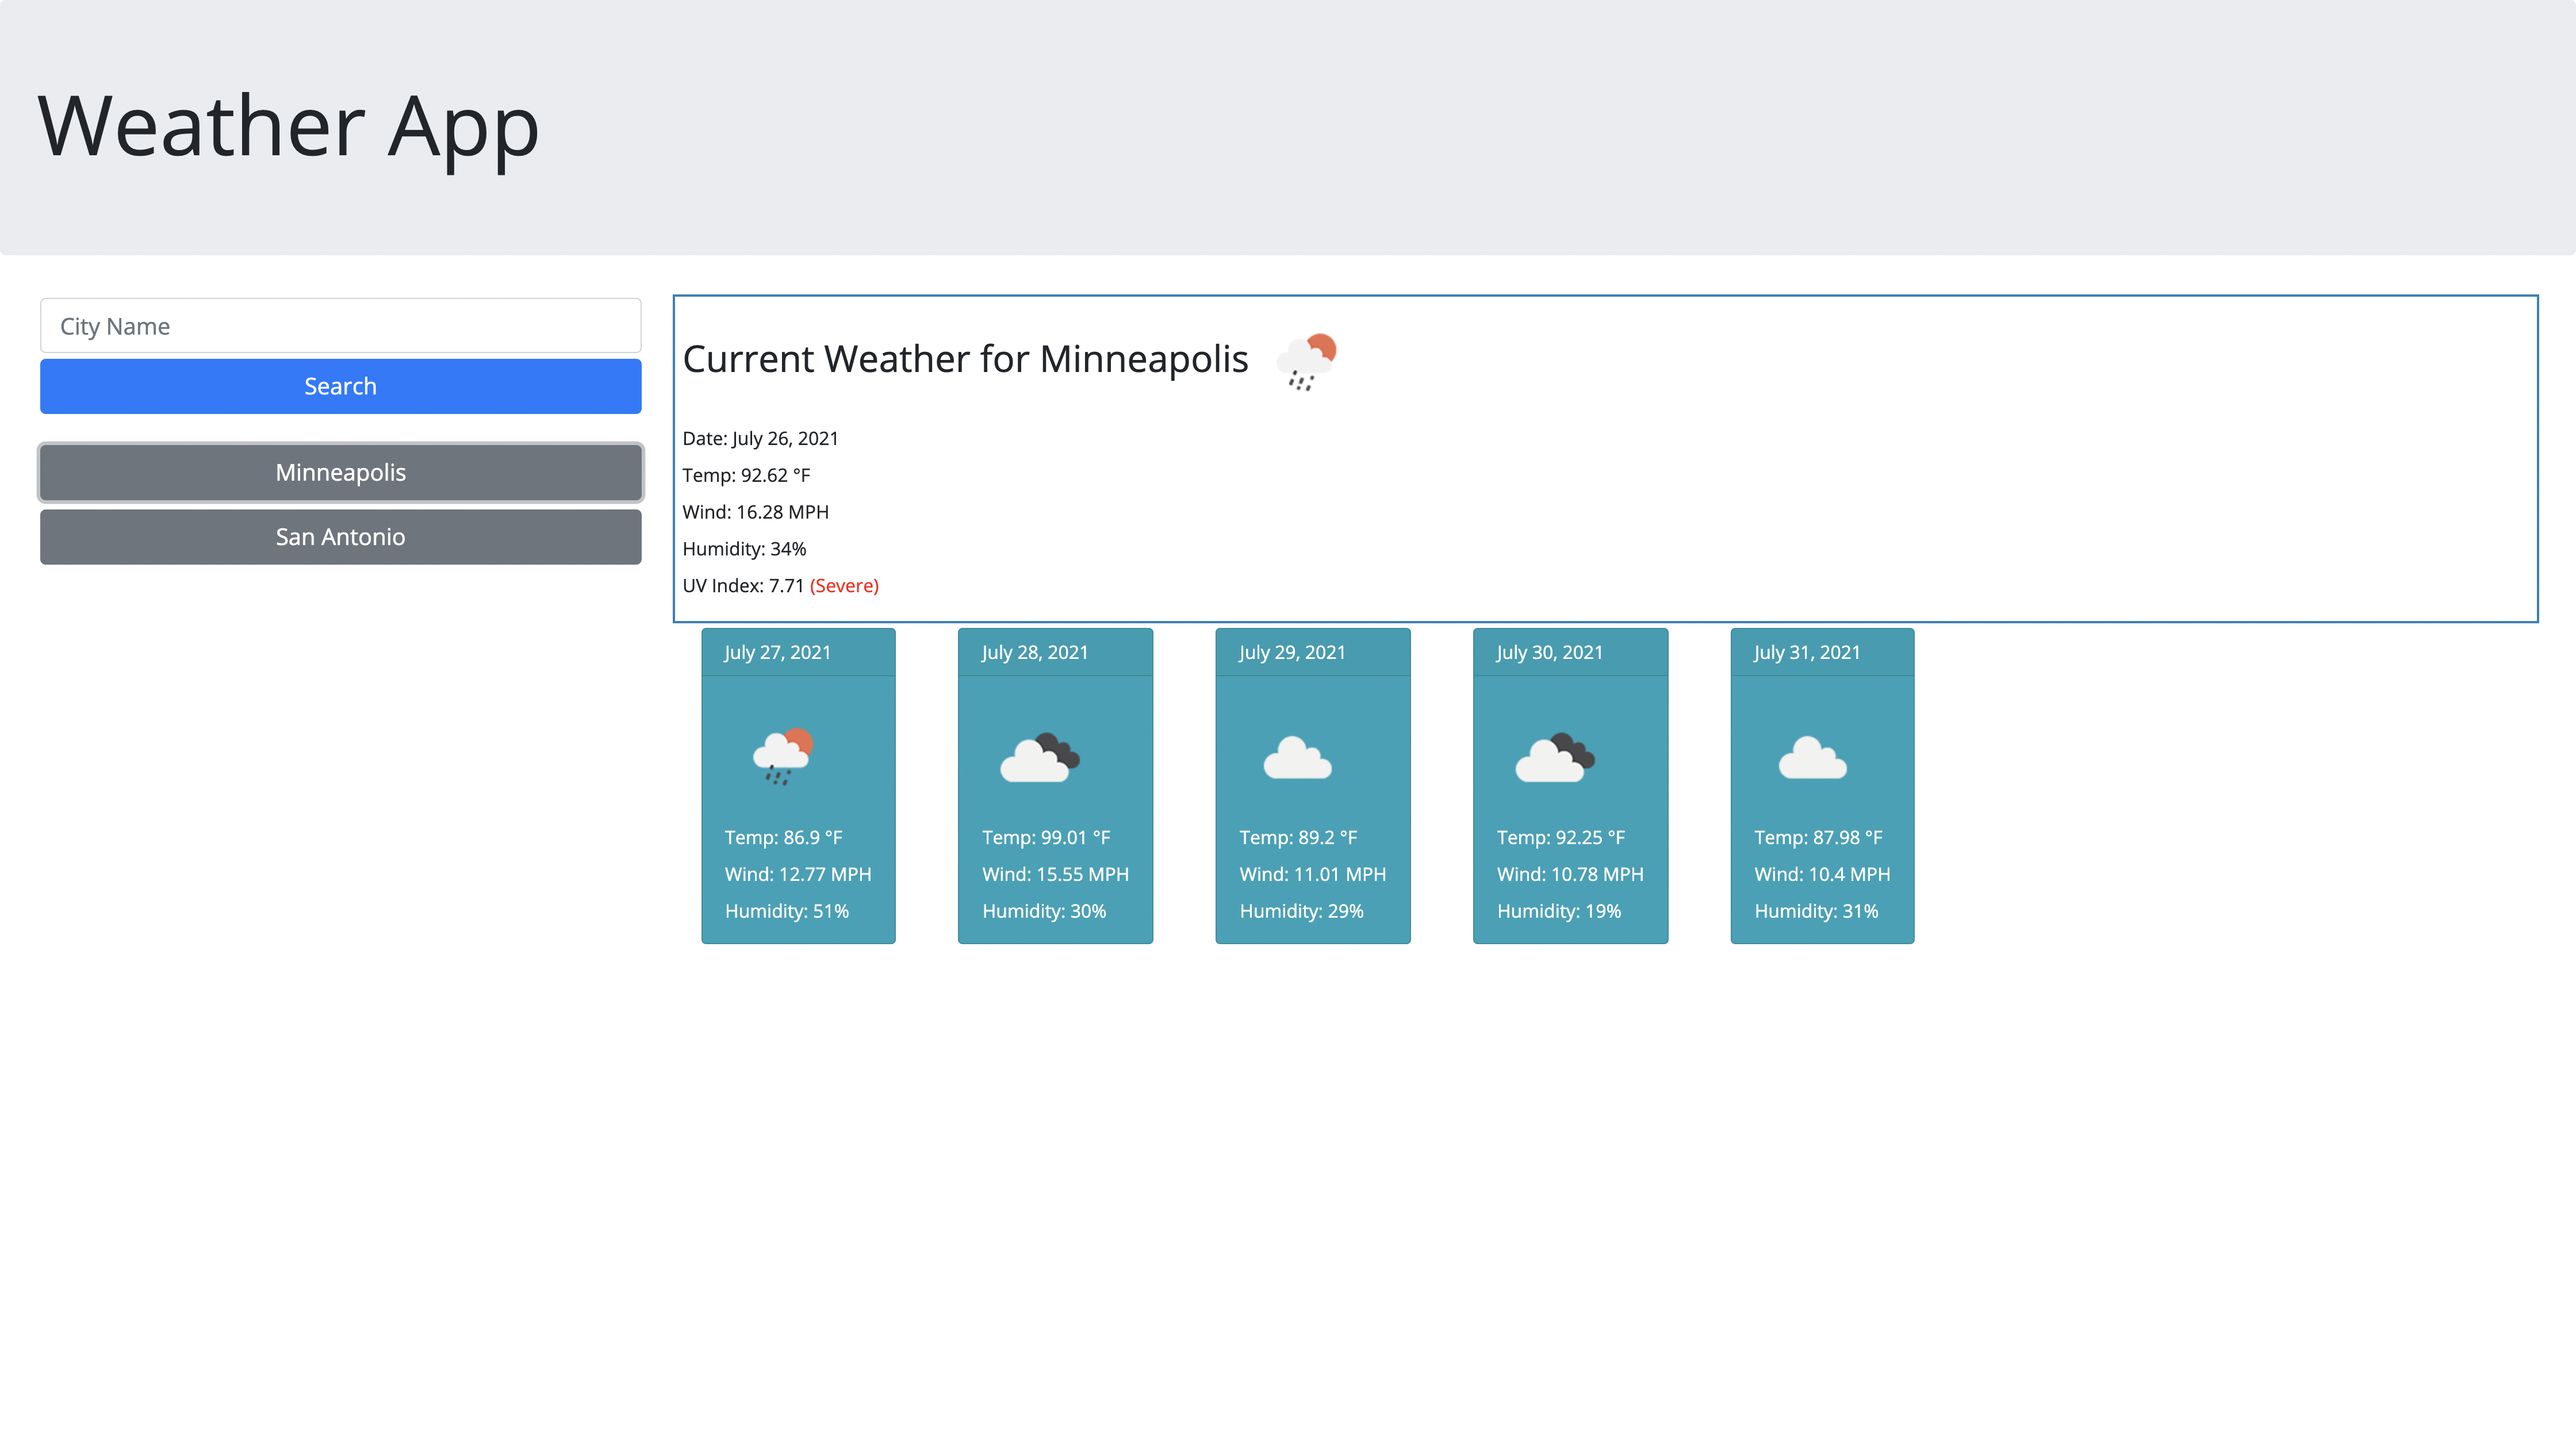Screen dimensions: 2576x1449
Task: Click the Current Weather for Minneapolis heading
Action: click(x=965, y=359)
